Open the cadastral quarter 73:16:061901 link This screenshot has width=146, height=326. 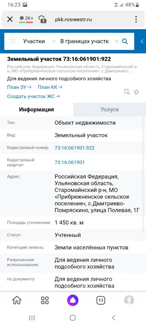[x=70, y=162]
